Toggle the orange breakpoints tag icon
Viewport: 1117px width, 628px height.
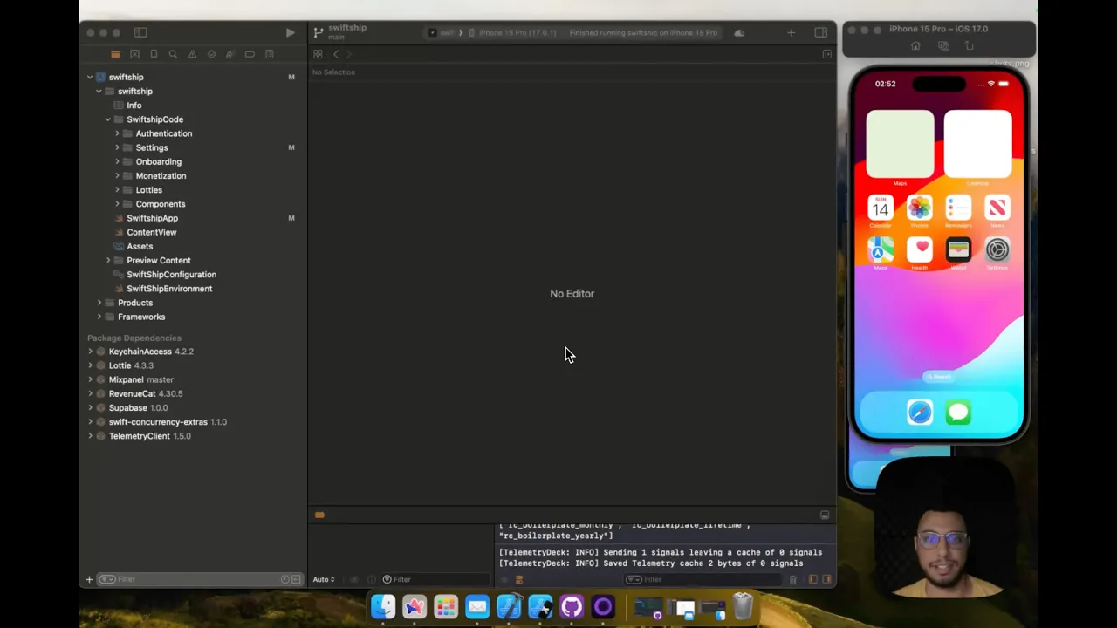tap(319, 515)
